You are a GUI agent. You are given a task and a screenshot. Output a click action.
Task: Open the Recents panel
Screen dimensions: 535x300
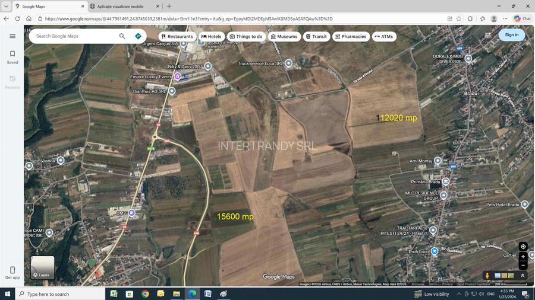(x=12, y=82)
